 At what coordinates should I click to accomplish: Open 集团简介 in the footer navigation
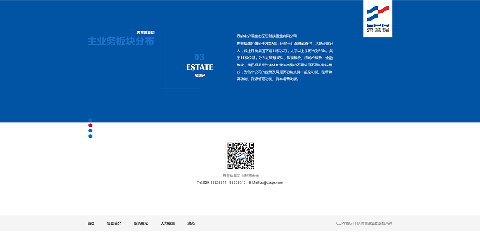coord(114,223)
